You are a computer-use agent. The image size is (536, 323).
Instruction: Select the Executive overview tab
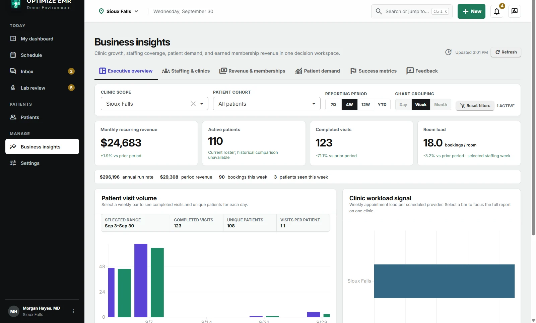coord(126,71)
